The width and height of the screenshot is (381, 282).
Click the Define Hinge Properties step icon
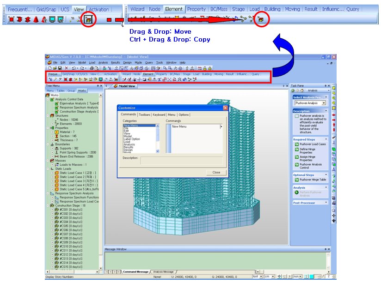click(x=296, y=150)
